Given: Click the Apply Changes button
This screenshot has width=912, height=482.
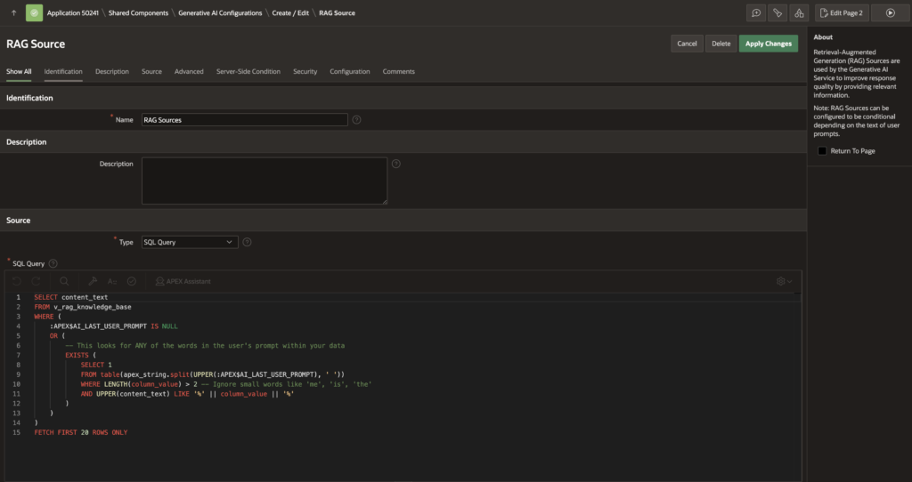Looking at the screenshot, I should click(768, 44).
